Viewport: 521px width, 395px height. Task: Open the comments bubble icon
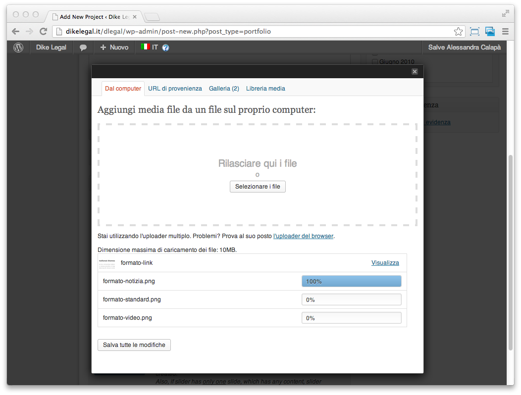[83, 48]
